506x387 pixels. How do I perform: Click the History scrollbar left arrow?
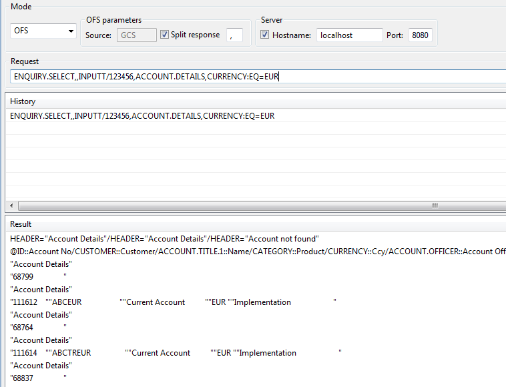point(11,206)
